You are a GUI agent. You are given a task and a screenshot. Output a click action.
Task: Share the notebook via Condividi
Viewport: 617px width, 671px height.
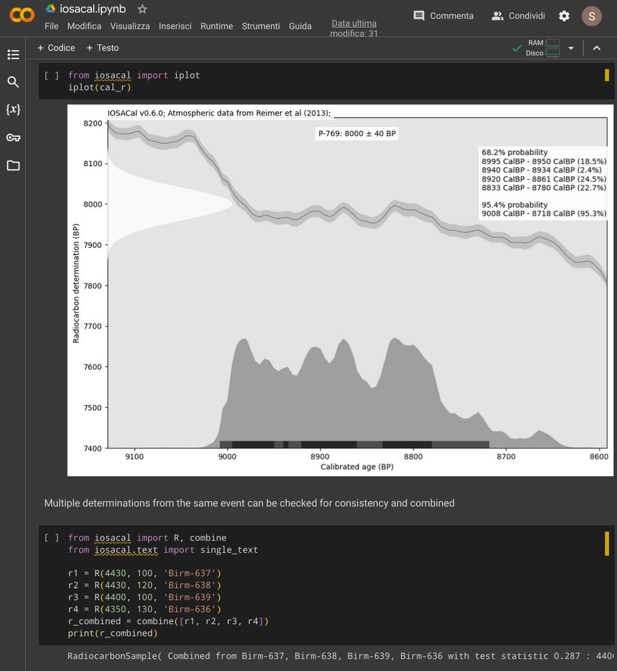point(518,15)
